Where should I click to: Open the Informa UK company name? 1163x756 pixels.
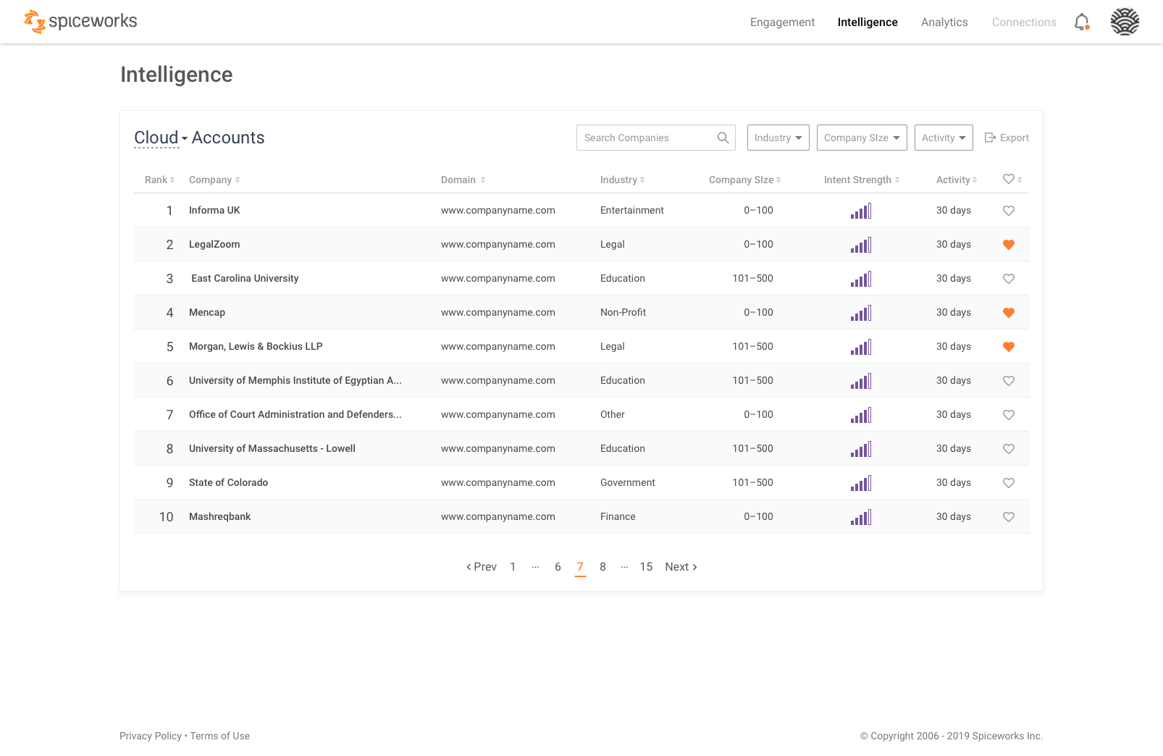(214, 210)
